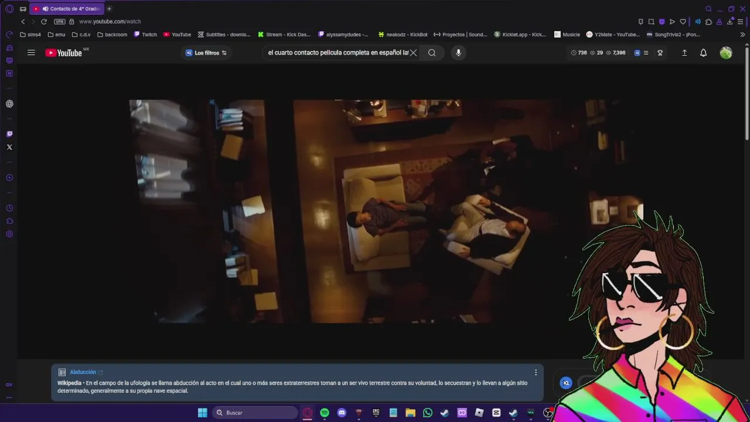The width and height of the screenshot is (750, 422).
Task: Go back to the previous page
Action: 23,22
